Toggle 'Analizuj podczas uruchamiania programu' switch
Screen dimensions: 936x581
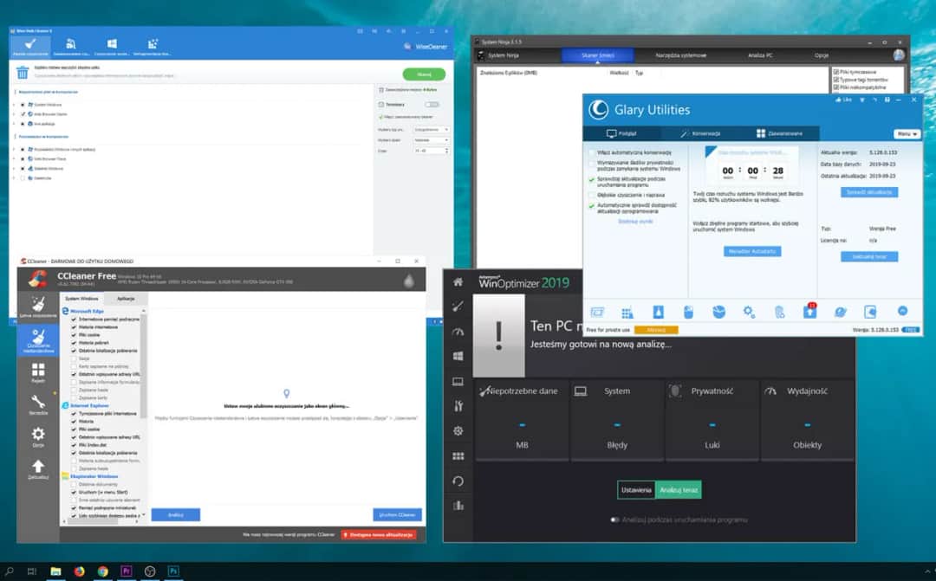615,520
